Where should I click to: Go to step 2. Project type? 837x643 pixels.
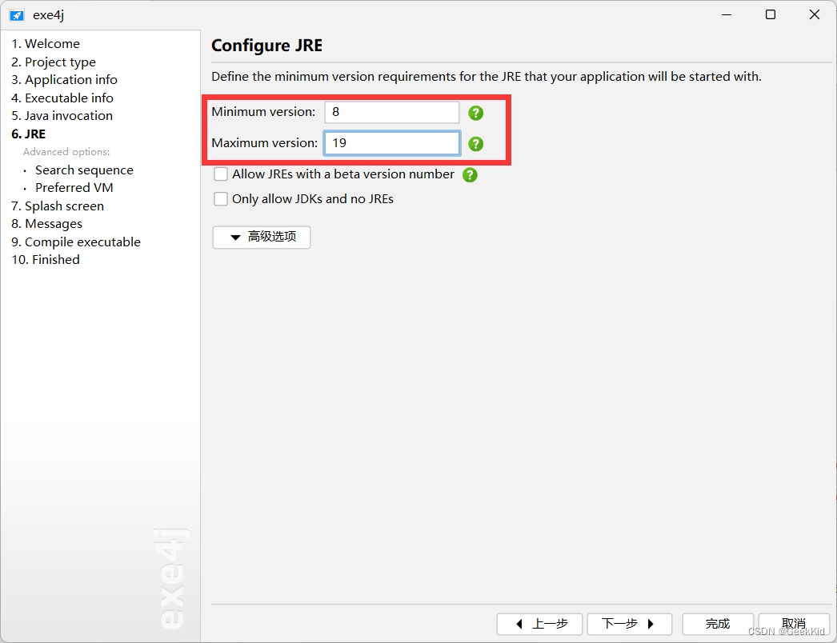pyautogui.click(x=54, y=62)
